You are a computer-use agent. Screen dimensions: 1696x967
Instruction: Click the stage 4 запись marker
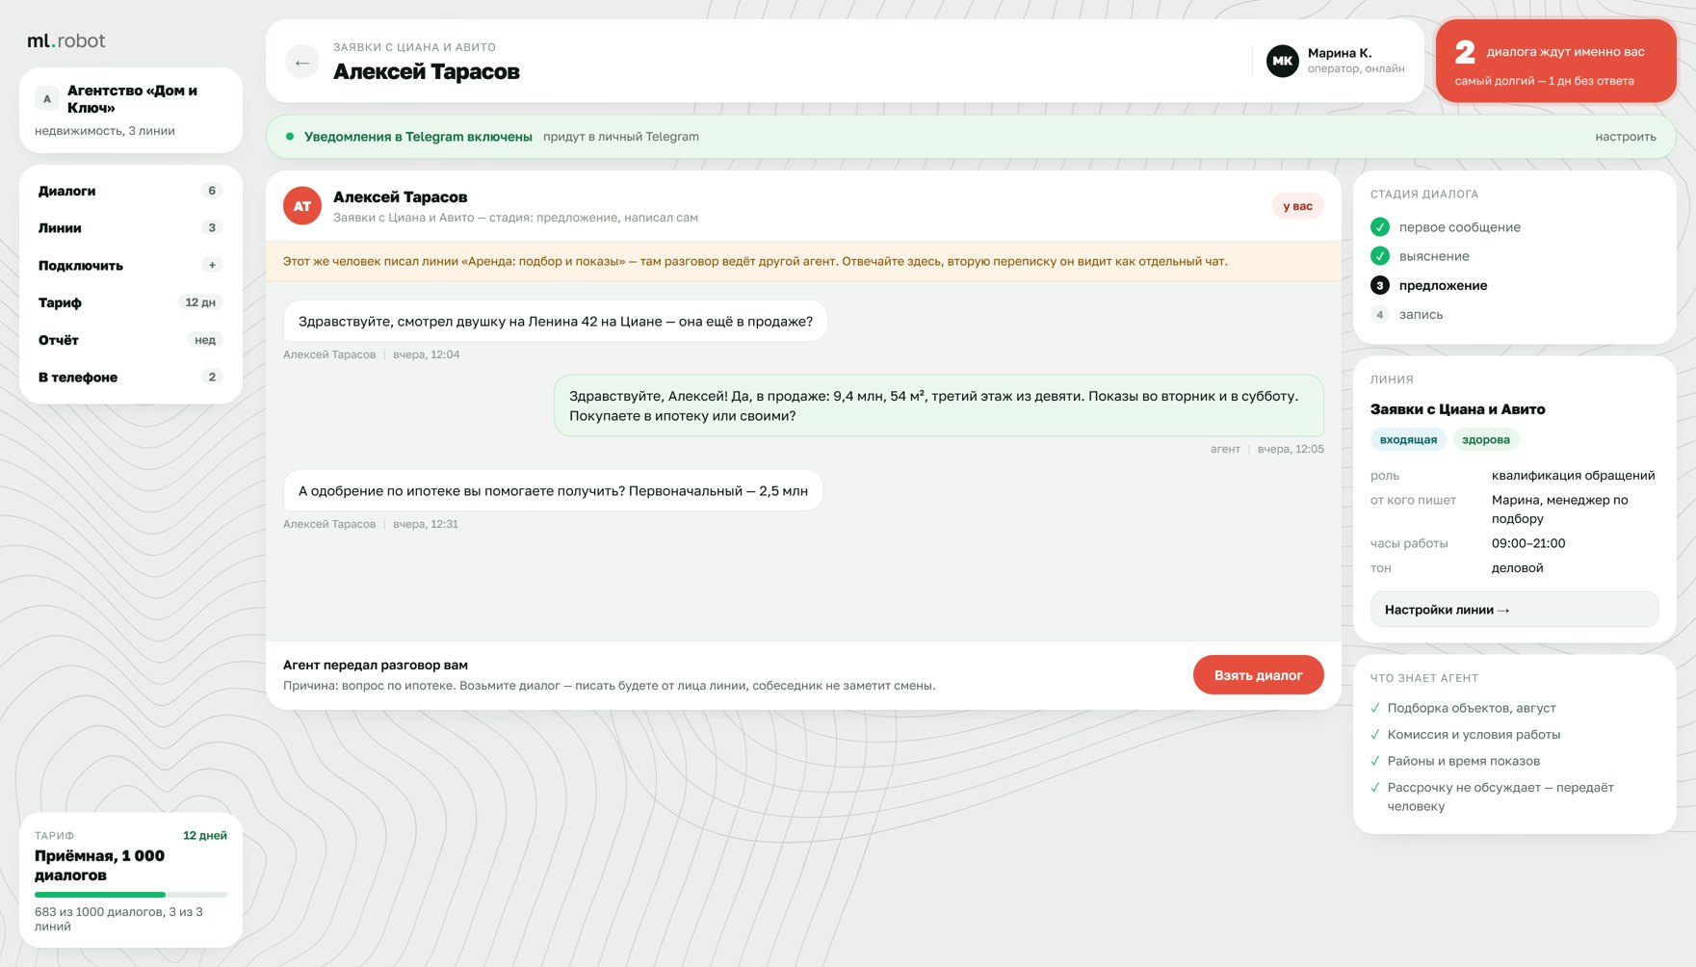pos(1380,314)
